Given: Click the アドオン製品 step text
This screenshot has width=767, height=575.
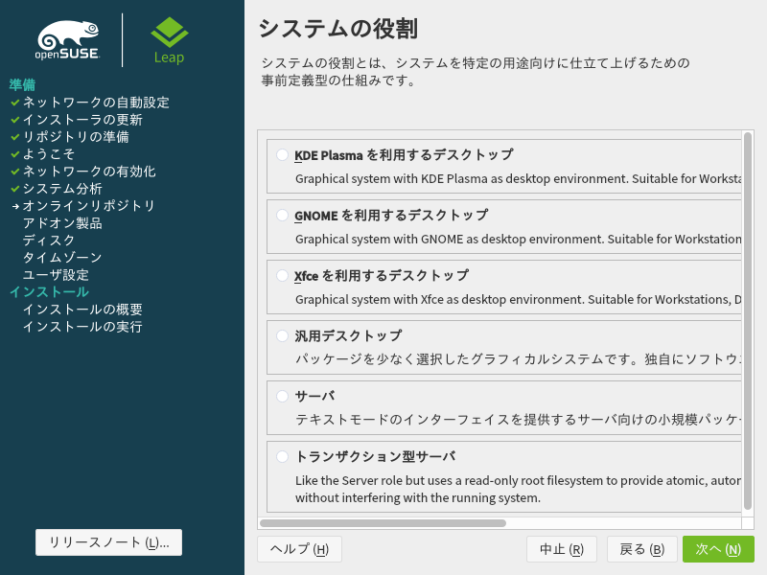Looking at the screenshot, I should (x=62, y=223).
